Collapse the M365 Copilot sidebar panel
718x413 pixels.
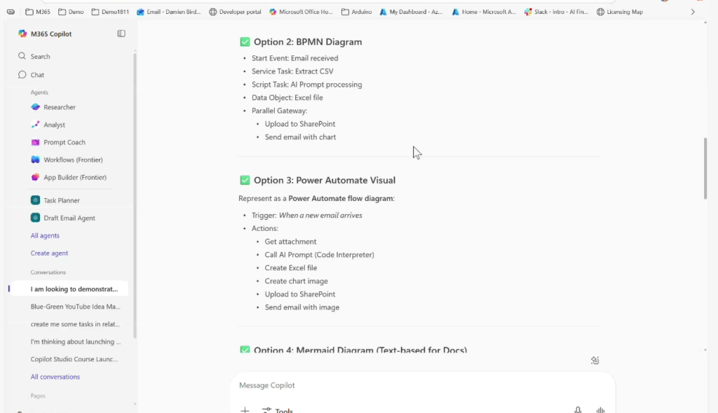pyautogui.click(x=121, y=34)
